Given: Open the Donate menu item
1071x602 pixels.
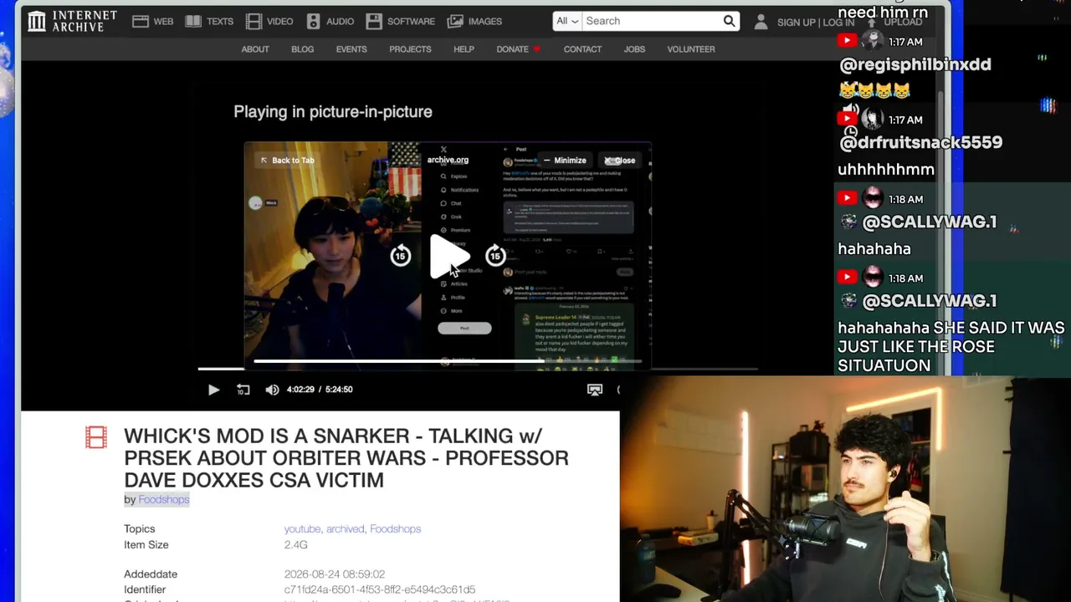Looking at the screenshot, I should pos(512,49).
